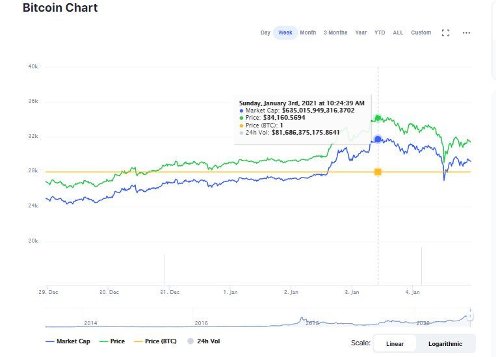The height and width of the screenshot is (357, 496).
Task: Show the YTD range
Action: (x=380, y=33)
